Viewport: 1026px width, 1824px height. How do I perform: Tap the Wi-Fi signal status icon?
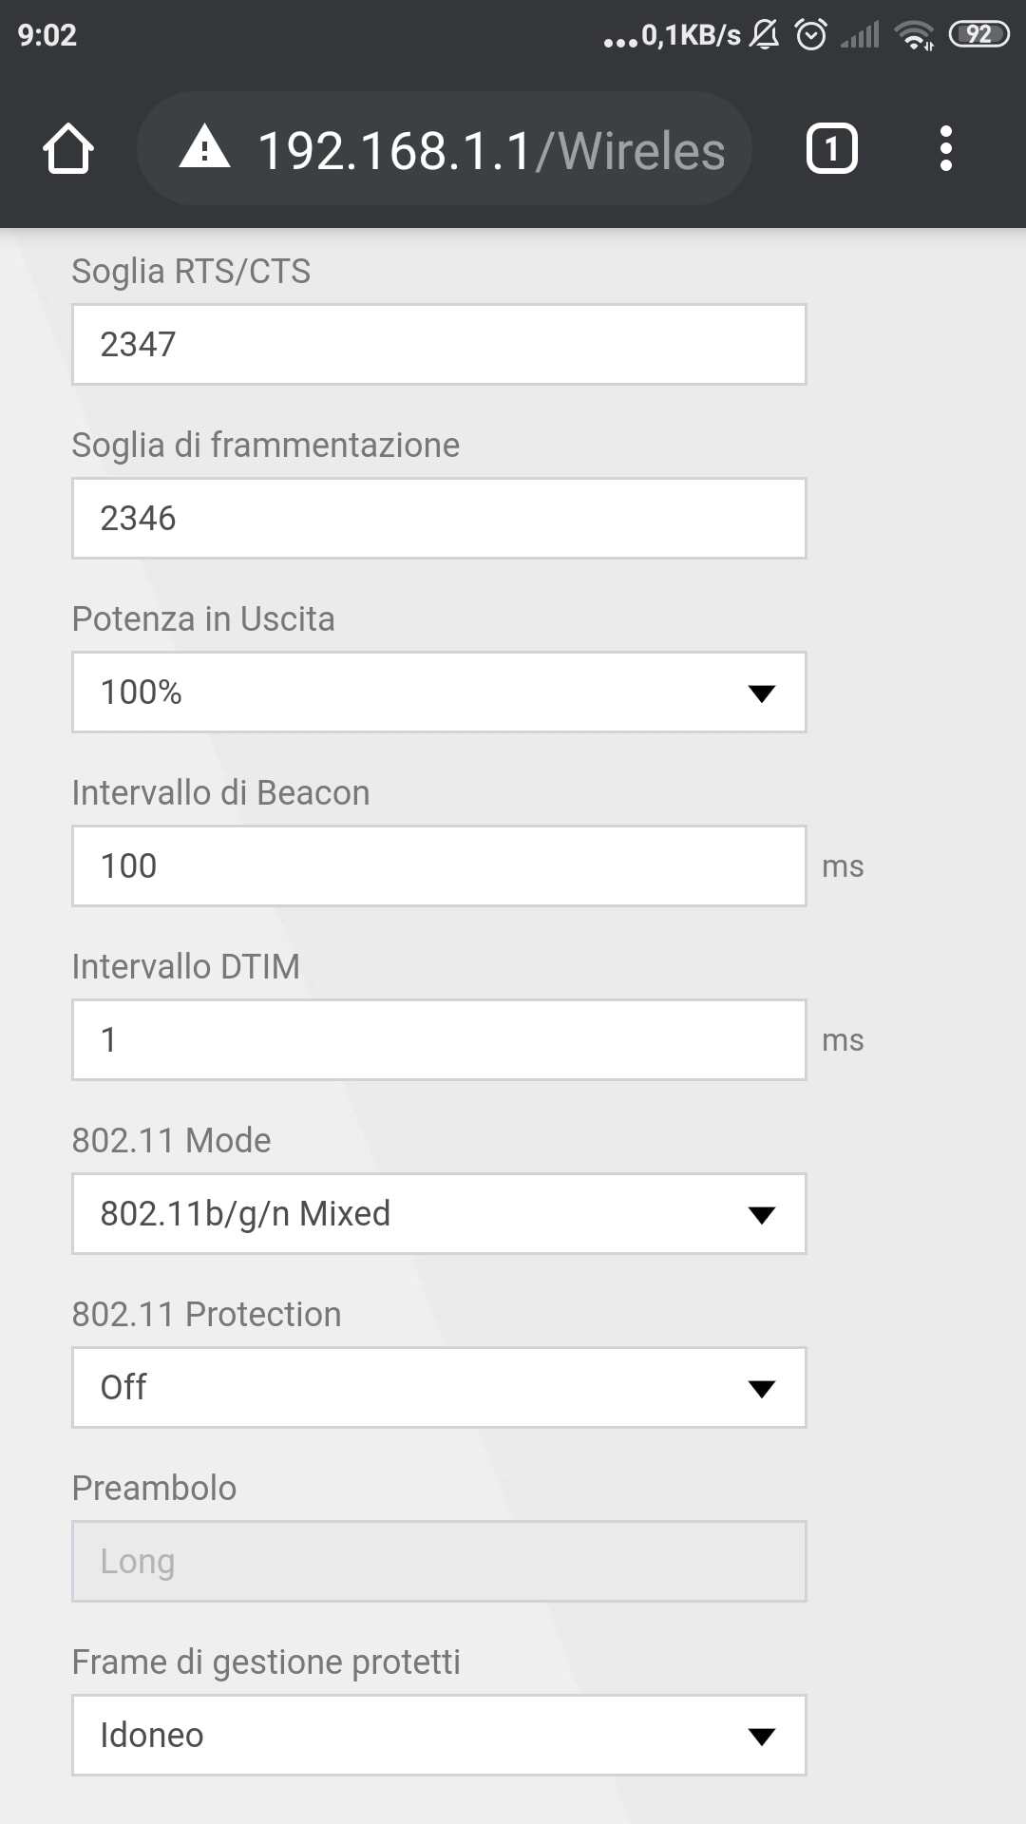coord(914,35)
